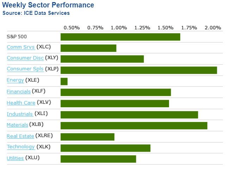
Task: Click the S&P 500 performance bar
Action: click(120, 37)
